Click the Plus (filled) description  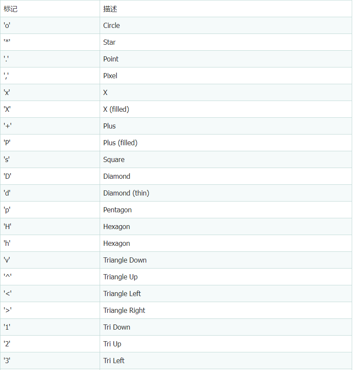tap(120, 143)
